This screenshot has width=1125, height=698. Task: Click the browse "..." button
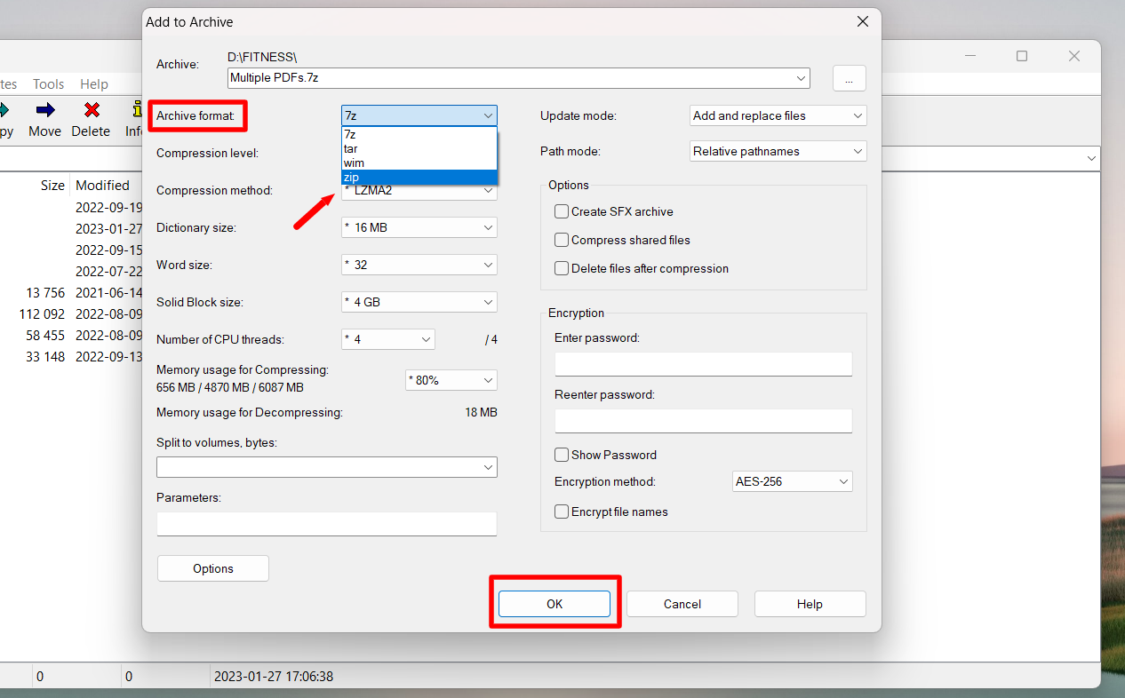(x=850, y=78)
